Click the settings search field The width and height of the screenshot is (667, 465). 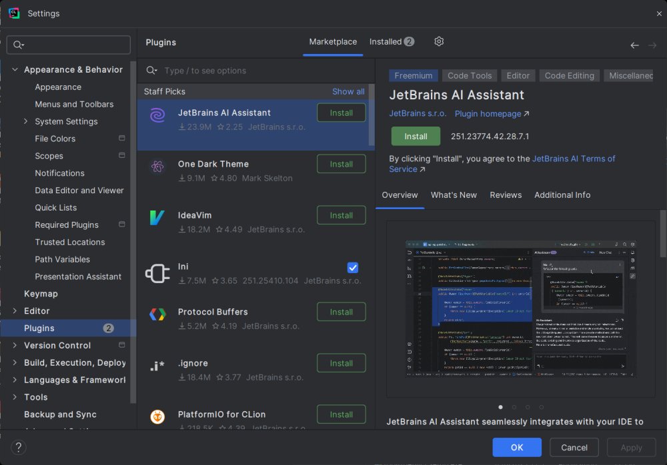(69, 45)
